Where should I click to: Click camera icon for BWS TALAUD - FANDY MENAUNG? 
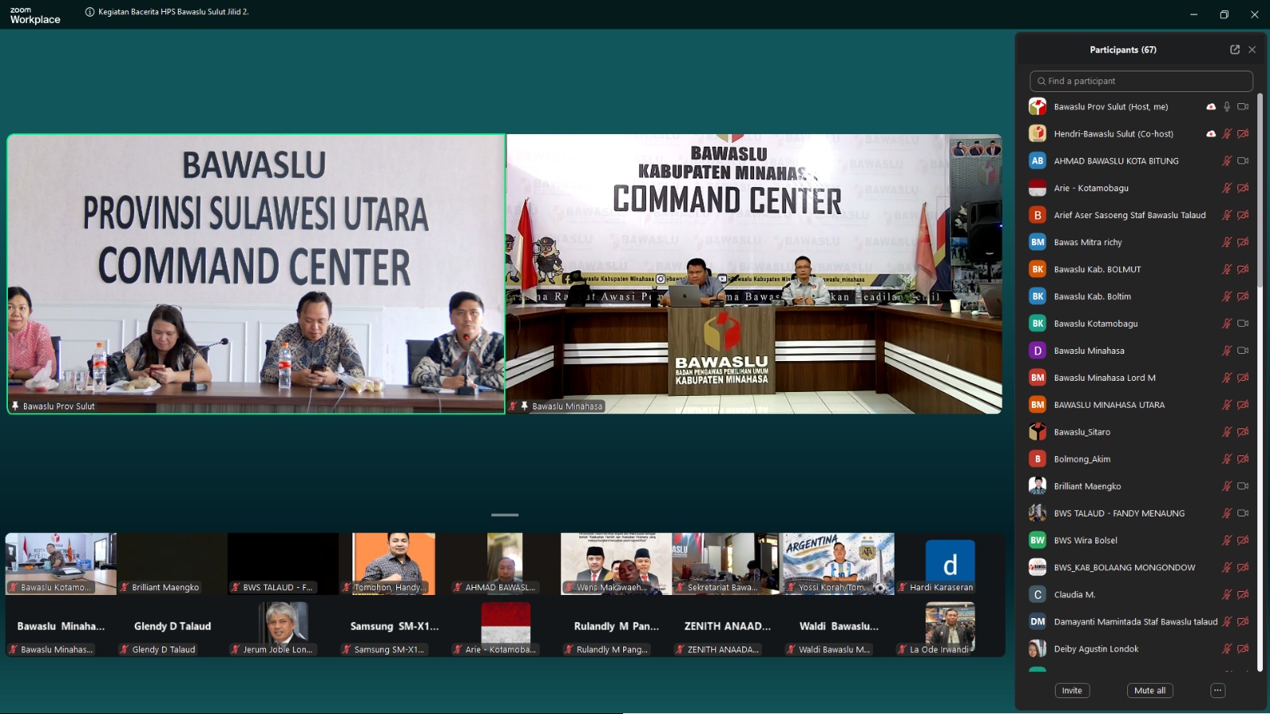[1243, 513]
